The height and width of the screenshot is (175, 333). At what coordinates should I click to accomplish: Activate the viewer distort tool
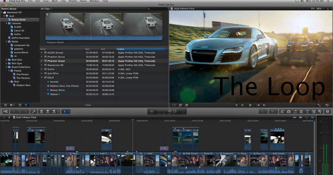click(186, 105)
